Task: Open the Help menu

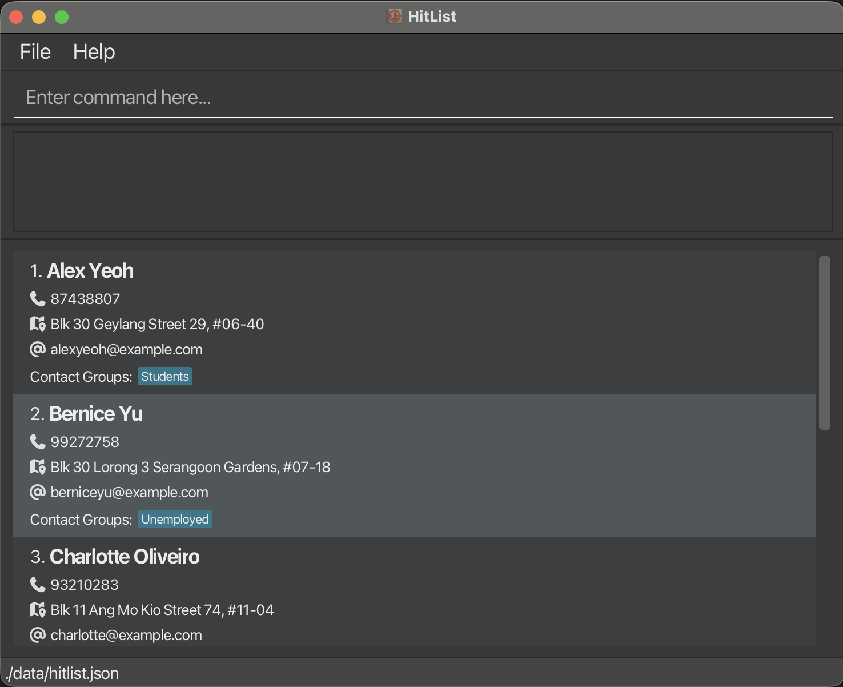Action: [x=94, y=52]
